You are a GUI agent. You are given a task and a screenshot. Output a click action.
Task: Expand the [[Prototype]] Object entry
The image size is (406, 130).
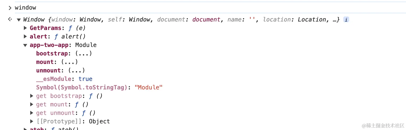tap(32, 122)
